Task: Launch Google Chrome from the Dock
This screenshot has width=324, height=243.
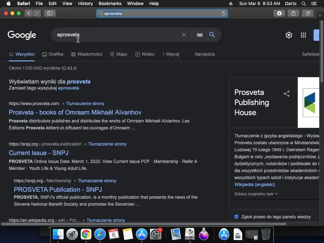Action: [86, 234]
